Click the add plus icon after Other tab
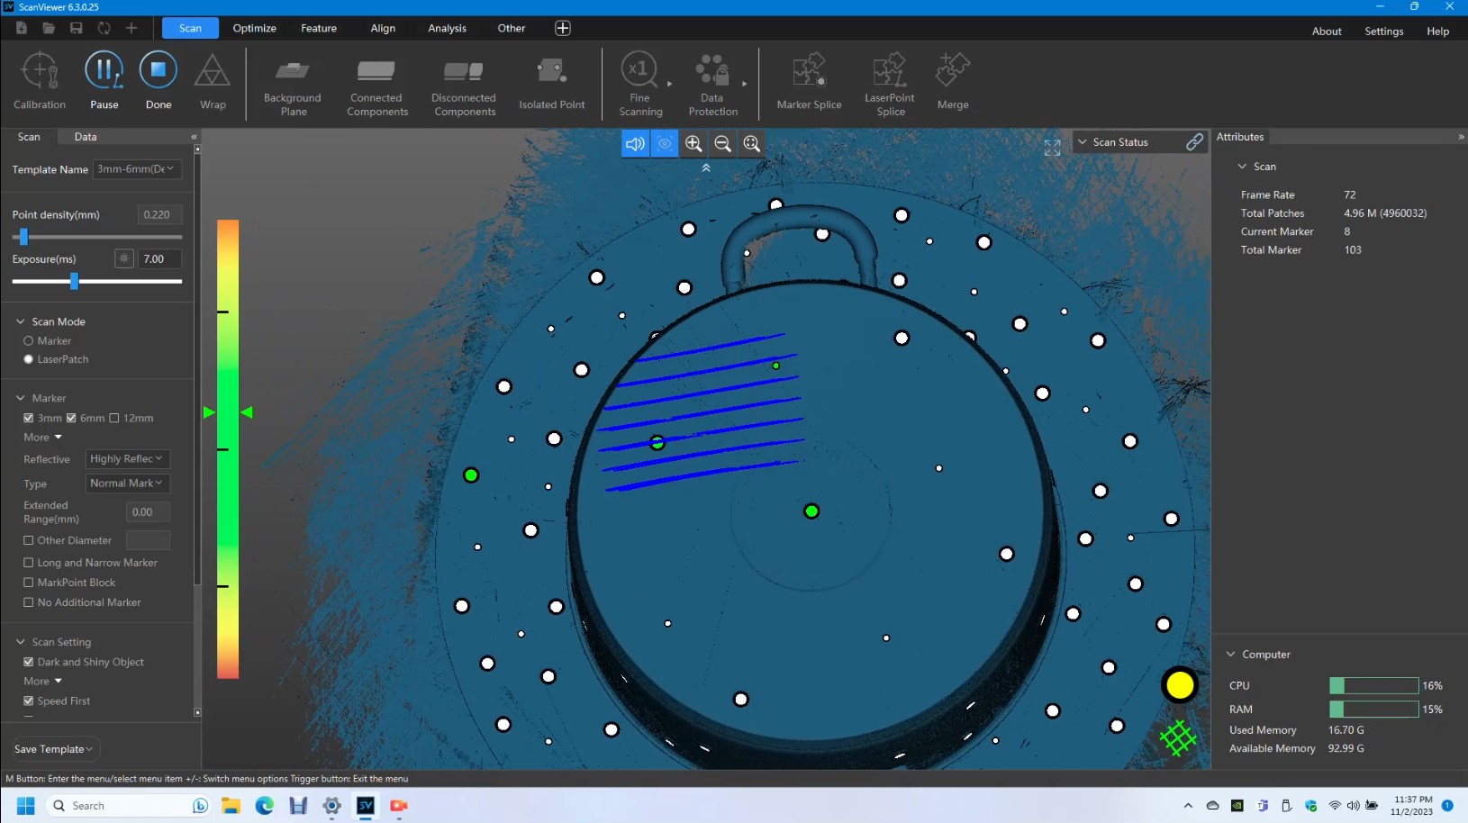 point(563,28)
